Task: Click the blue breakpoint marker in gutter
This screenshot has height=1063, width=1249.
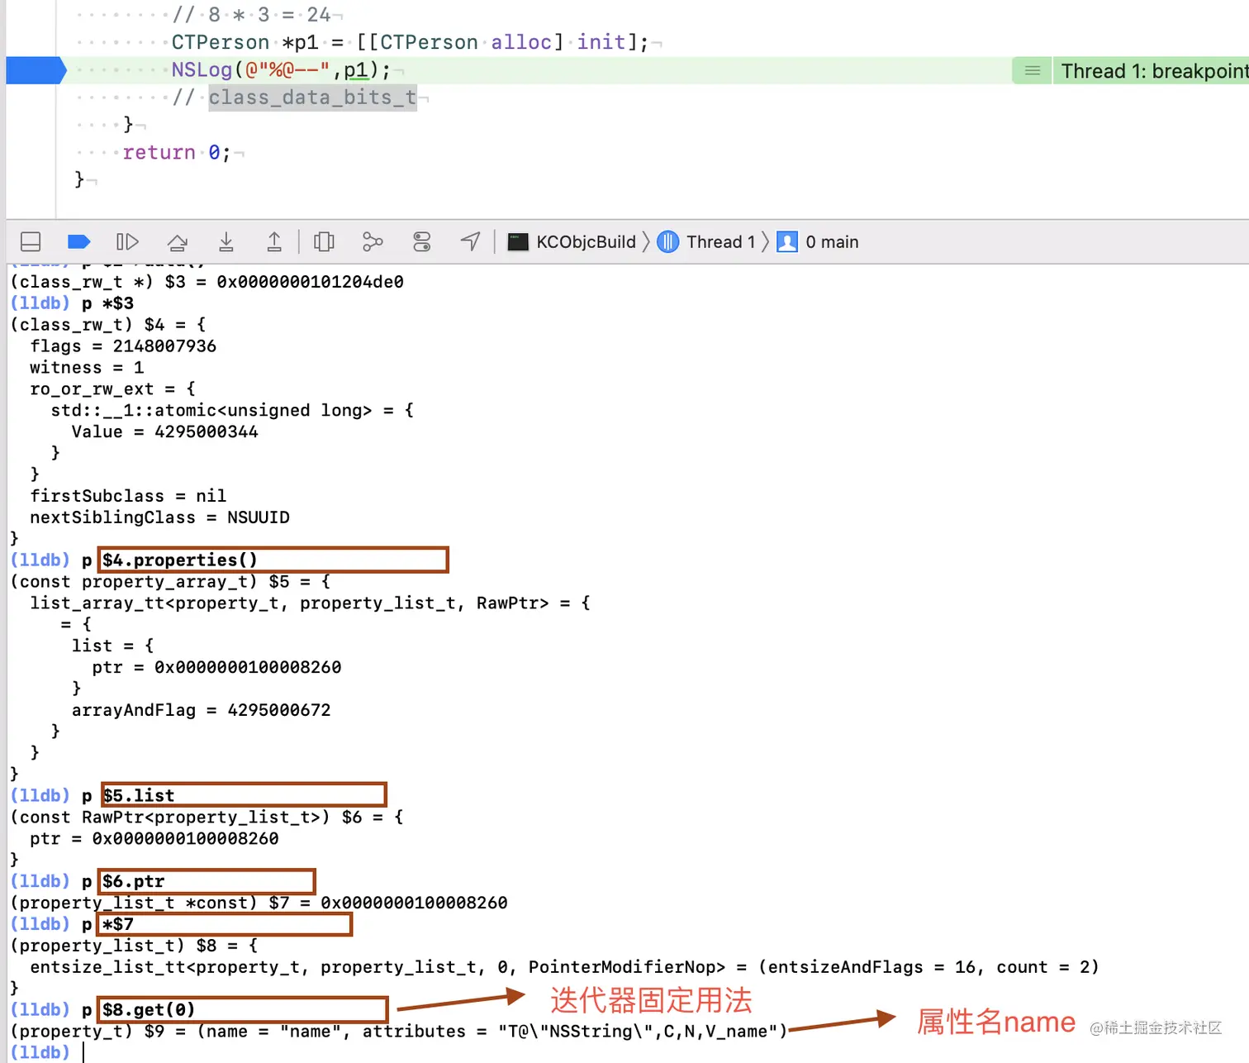Action: [x=36, y=70]
